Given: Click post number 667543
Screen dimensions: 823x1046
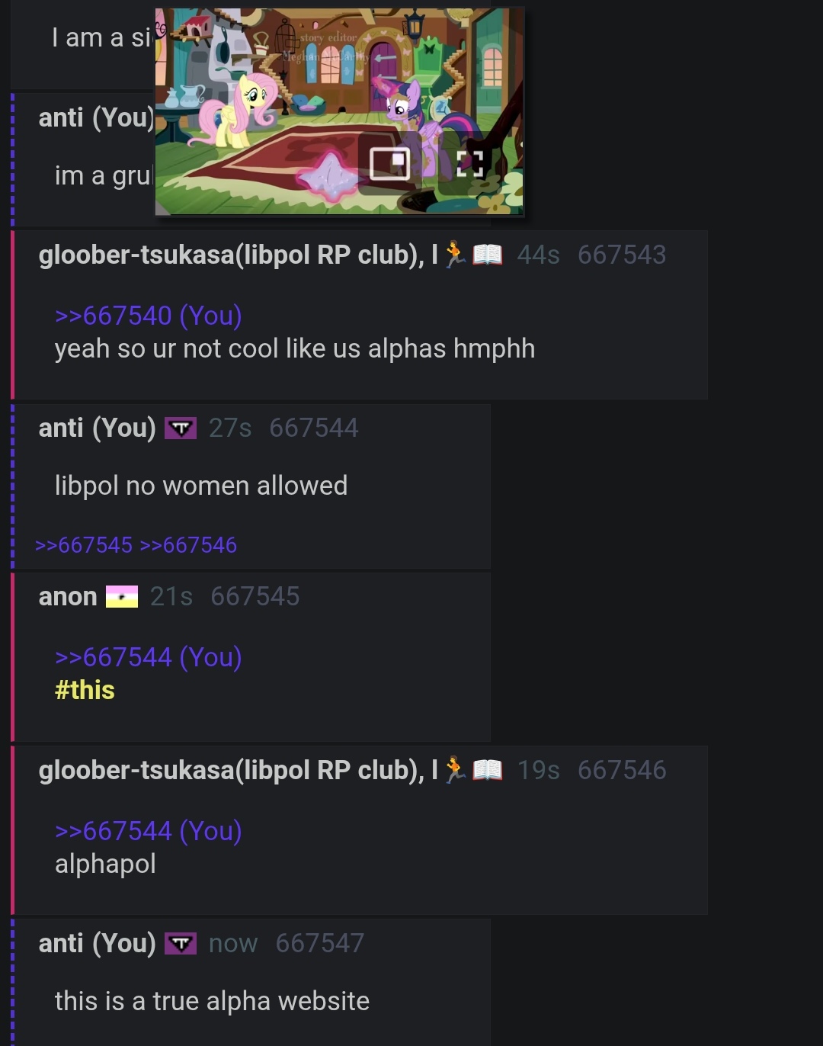Looking at the screenshot, I should [x=622, y=255].
